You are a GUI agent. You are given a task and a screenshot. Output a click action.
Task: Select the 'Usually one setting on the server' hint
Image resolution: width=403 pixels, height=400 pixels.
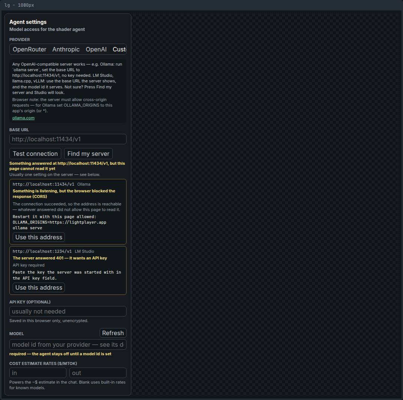pos(55,174)
